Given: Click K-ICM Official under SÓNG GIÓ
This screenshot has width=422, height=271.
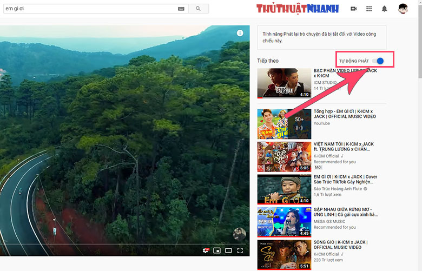Looking at the screenshot, I should 326,254.
